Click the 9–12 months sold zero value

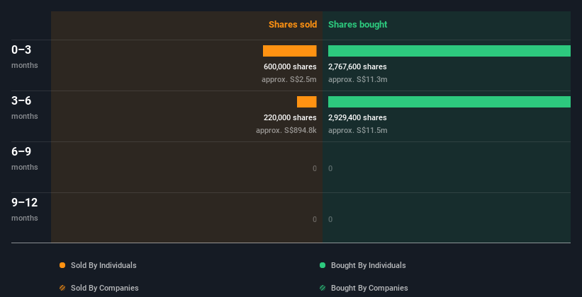coord(315,219)
